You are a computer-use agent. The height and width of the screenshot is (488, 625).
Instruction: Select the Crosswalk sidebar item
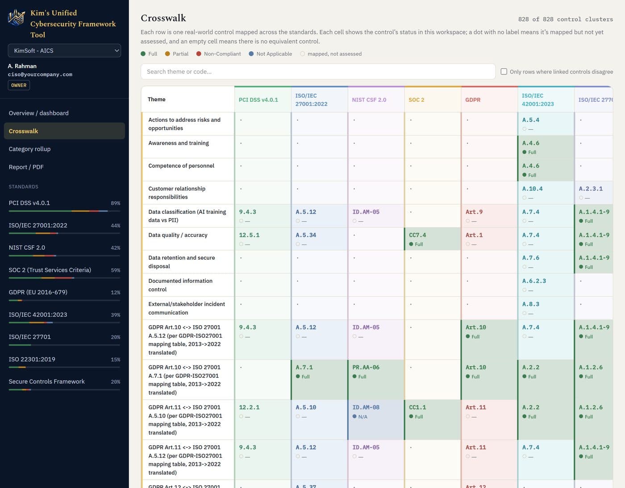64,131
